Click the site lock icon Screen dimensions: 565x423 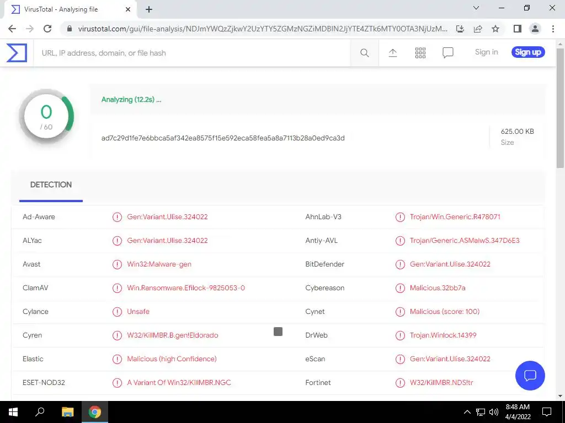pos(70,29)
